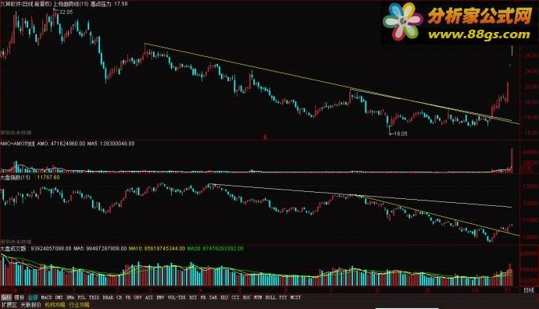Select the 指标 tab at bottom left
The height and width of the screenshot is (309, 539).
coord(6,297)
